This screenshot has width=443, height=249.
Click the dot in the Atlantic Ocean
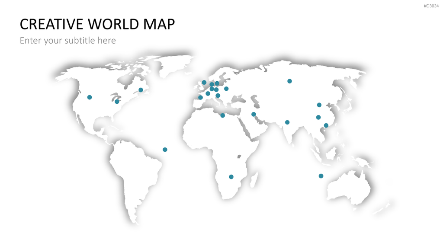165,150
